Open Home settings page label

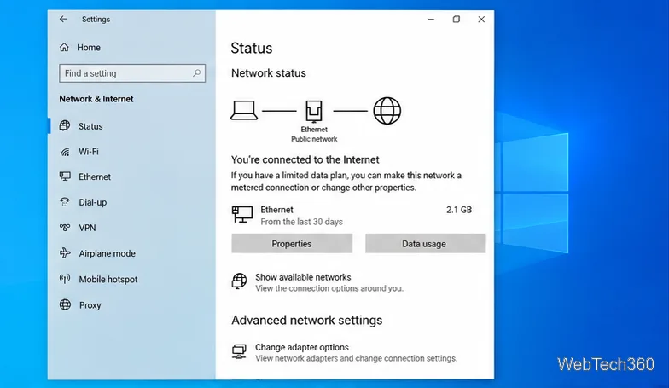click(x=89, y=48)
